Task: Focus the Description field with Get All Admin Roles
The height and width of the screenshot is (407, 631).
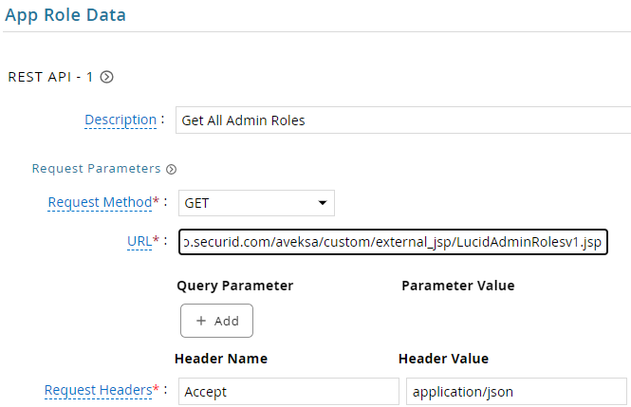Action: point(403,120)
